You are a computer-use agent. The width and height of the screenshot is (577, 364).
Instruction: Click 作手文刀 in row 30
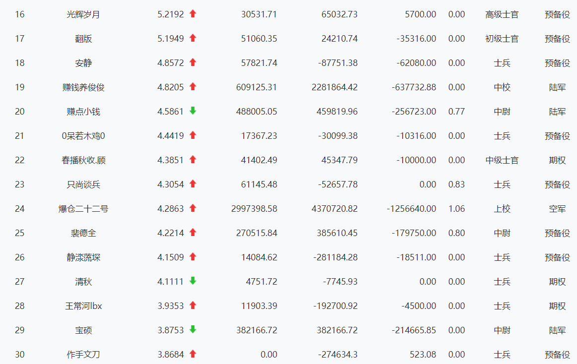[x=83, y=355]
